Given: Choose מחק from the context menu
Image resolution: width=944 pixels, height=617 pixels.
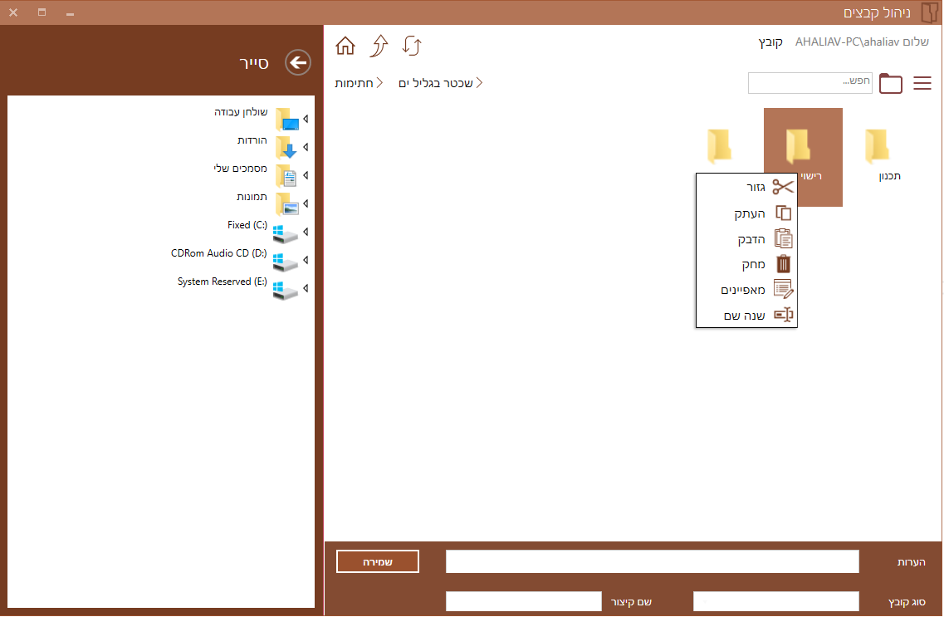Looking at the screenshot, I should (x=746, y=264).
